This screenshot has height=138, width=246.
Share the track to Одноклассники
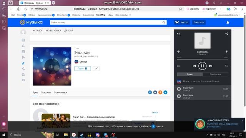click(160, 92)
